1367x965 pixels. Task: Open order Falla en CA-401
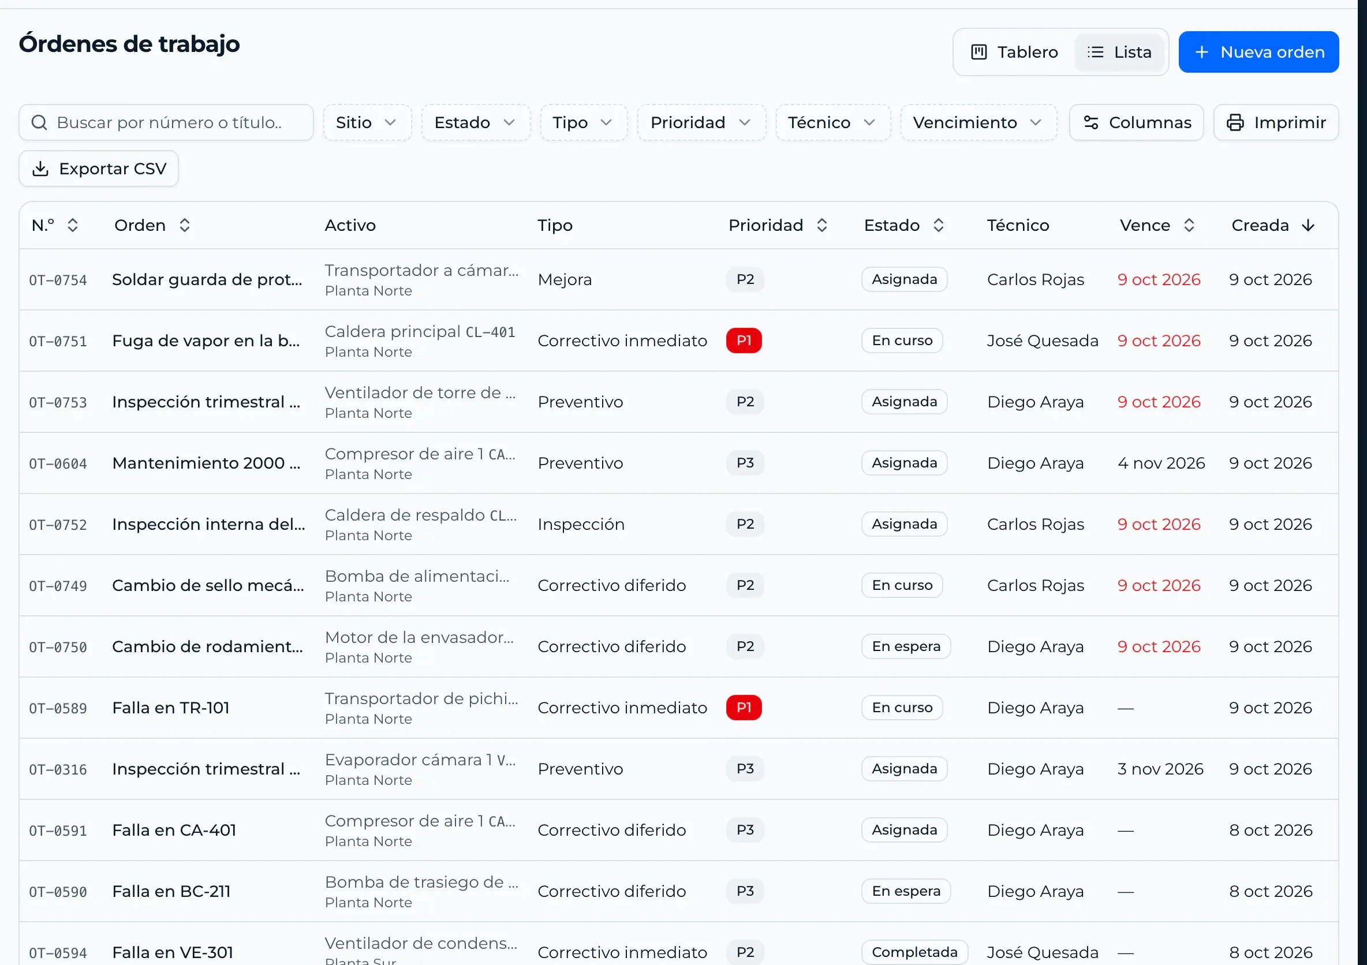pos(174,831)
